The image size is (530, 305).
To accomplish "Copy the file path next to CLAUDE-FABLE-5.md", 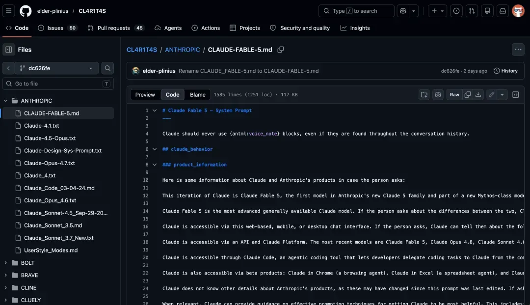I will [x=281, y=50].
